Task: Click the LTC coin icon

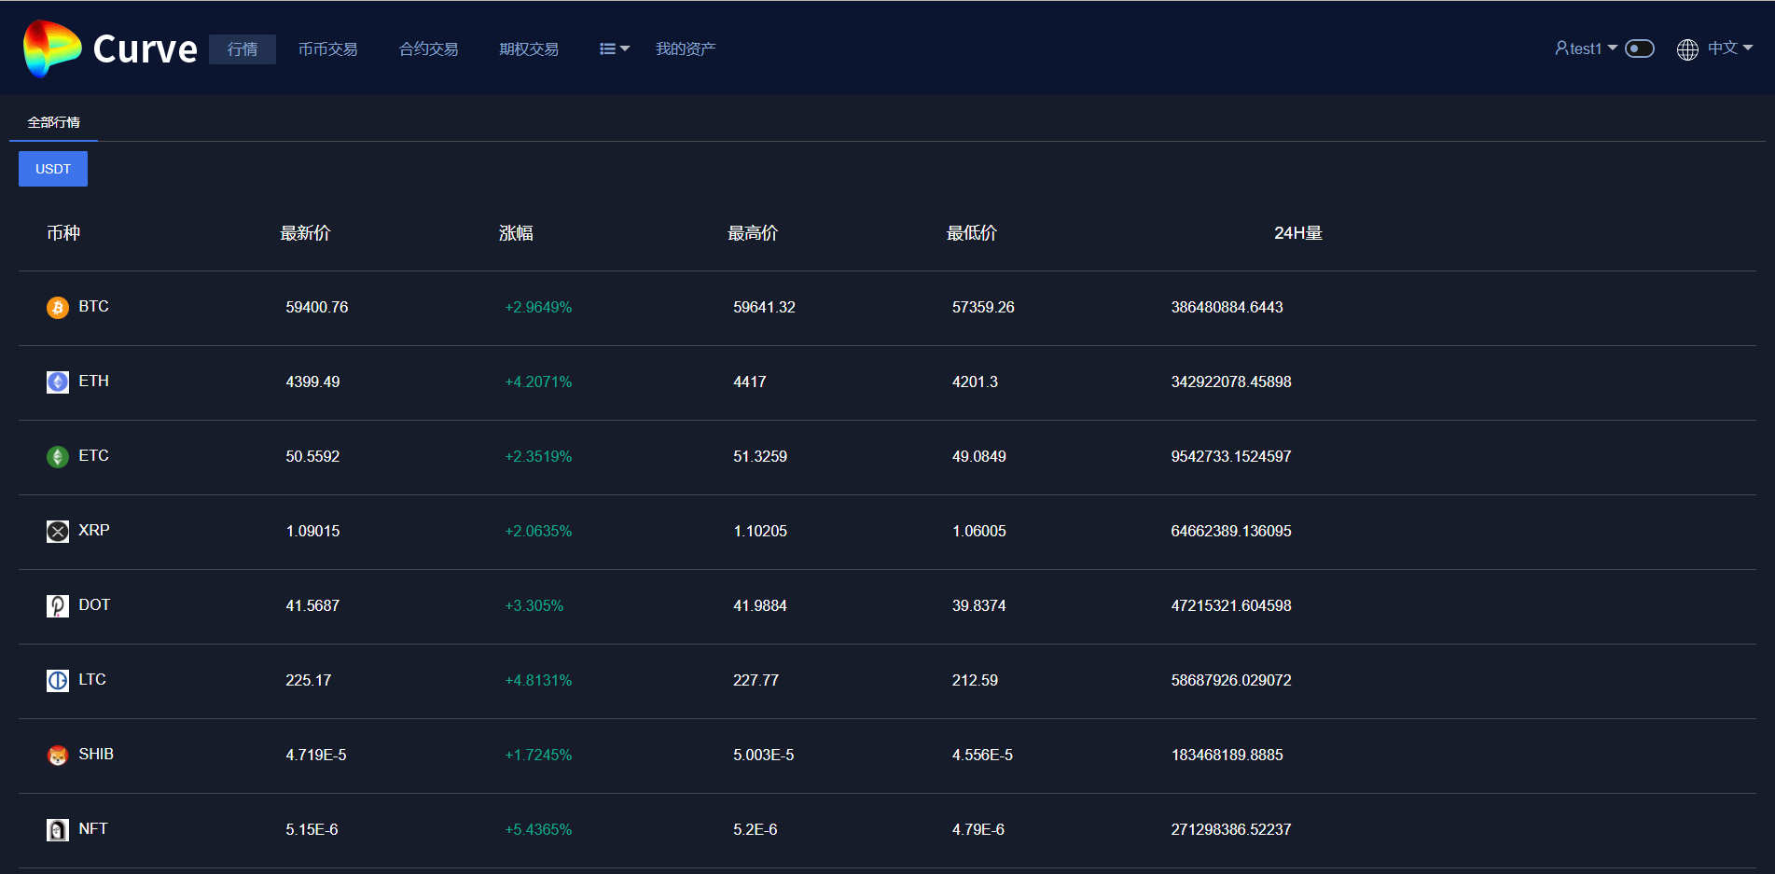Action: pyautogui.click(x=58, y=681)
